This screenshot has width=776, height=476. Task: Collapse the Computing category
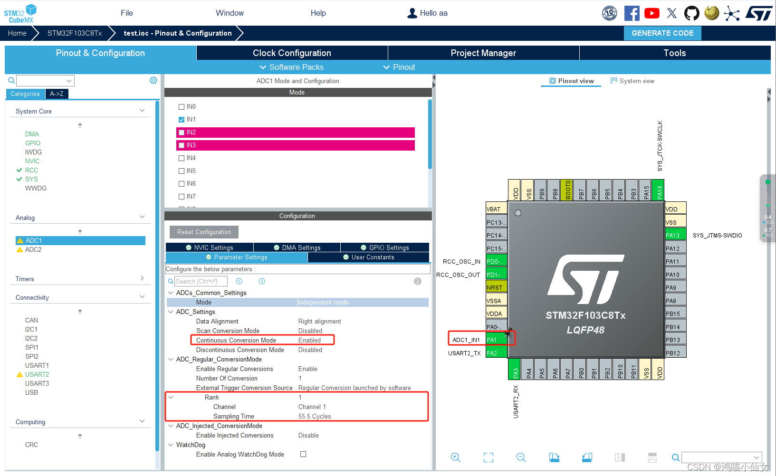click(x=142, y=421)
